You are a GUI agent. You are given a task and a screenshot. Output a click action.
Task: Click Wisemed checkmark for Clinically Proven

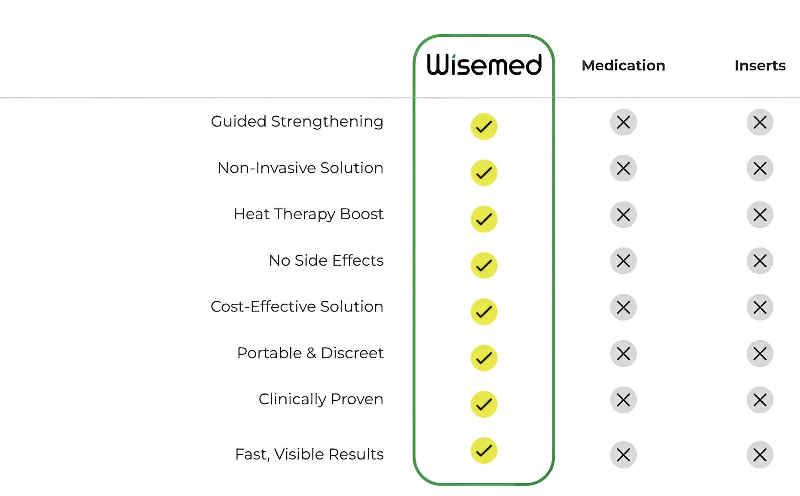click(x=484, y=404)
